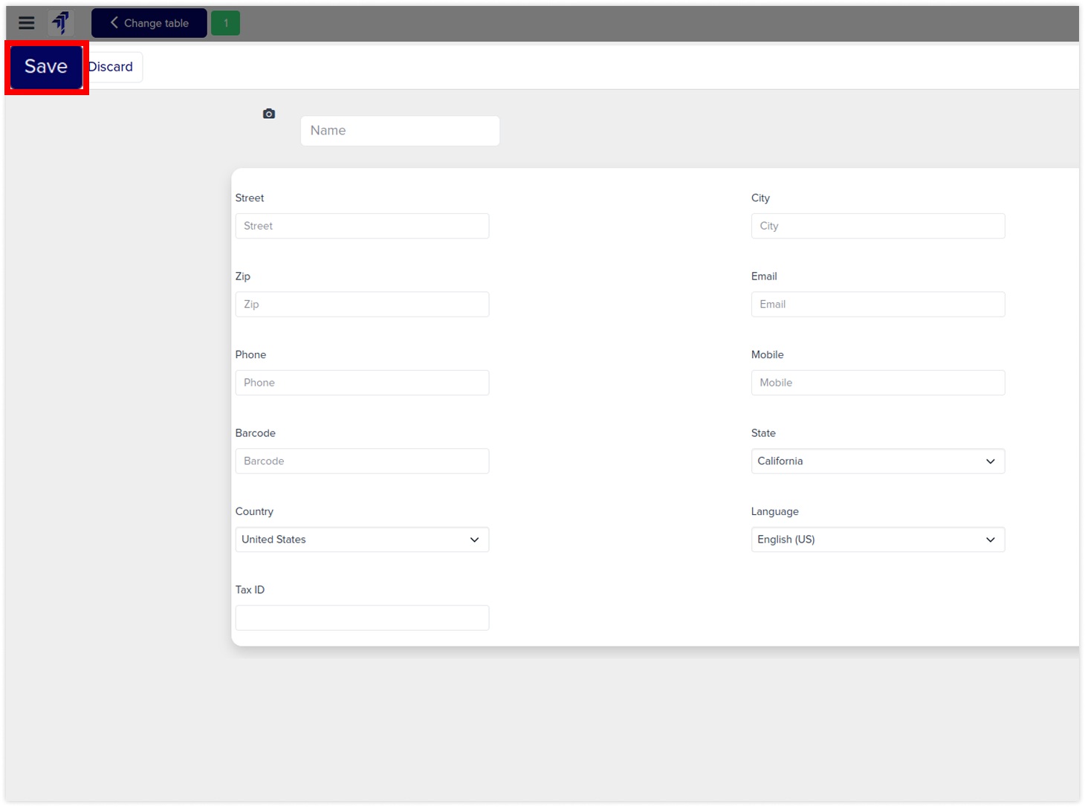Select the Mobile number field
The width and height of the screenshot is (1085, 807).
877,383
